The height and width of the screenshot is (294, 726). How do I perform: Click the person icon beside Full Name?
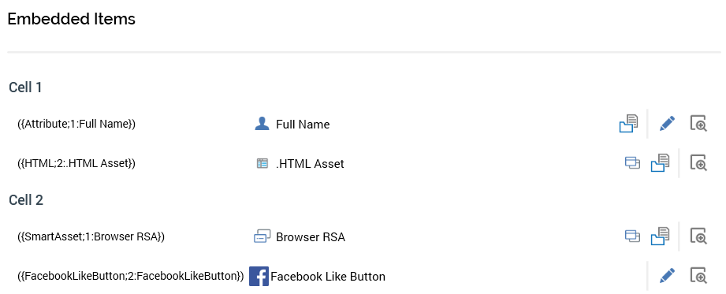(x=262, y=124)
